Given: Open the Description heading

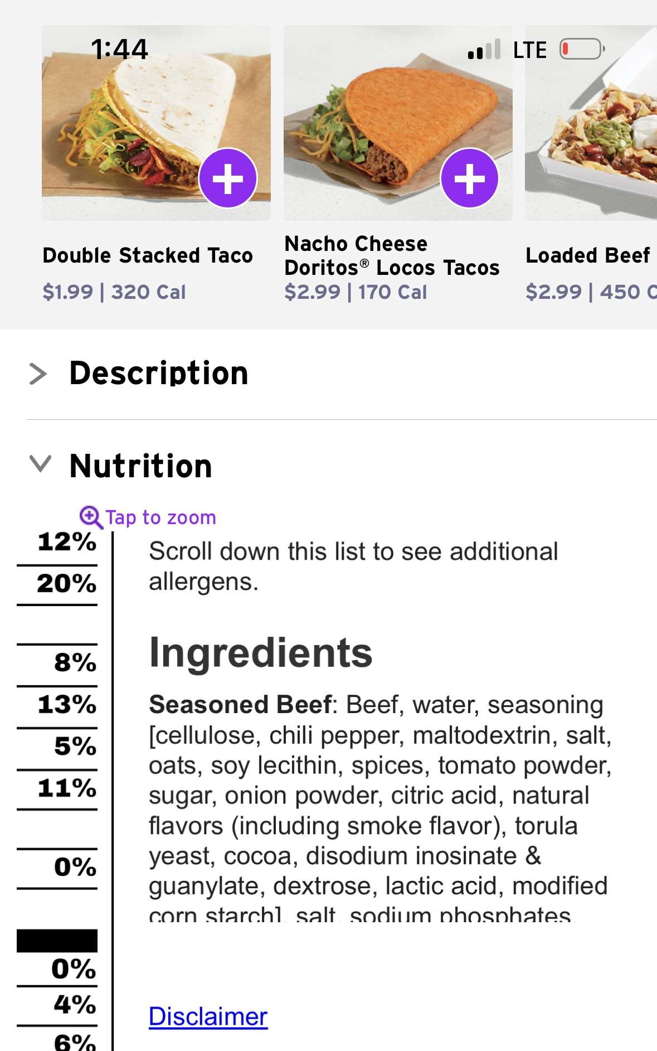Looking at the screenshot, I should tap(159, 373).
